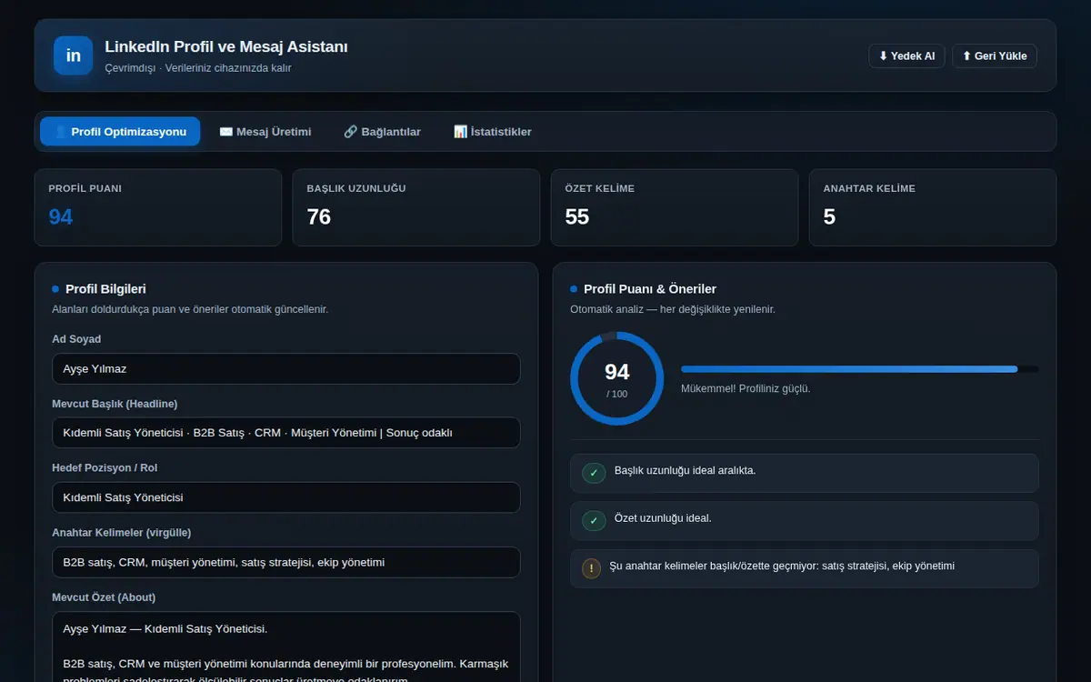
Task: Click the Geri Yükle restore button
Action: click(995, 55)
